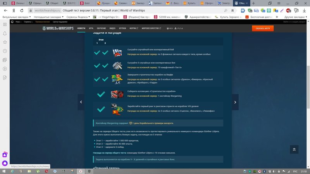The height and width of the screenshot is (174, 310).
Task: Open the МОРСКОЕ БРАТСТВО link
Action: [151, 28]
